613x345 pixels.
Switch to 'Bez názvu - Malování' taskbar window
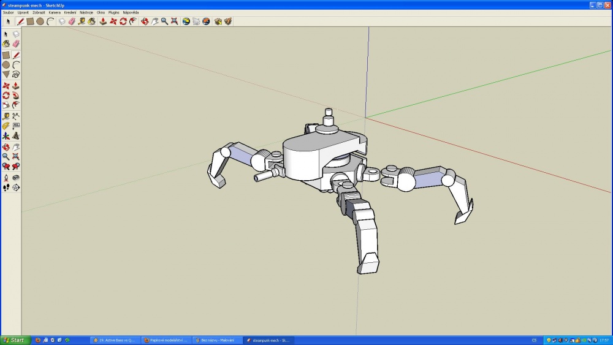(x=217, y=340)
